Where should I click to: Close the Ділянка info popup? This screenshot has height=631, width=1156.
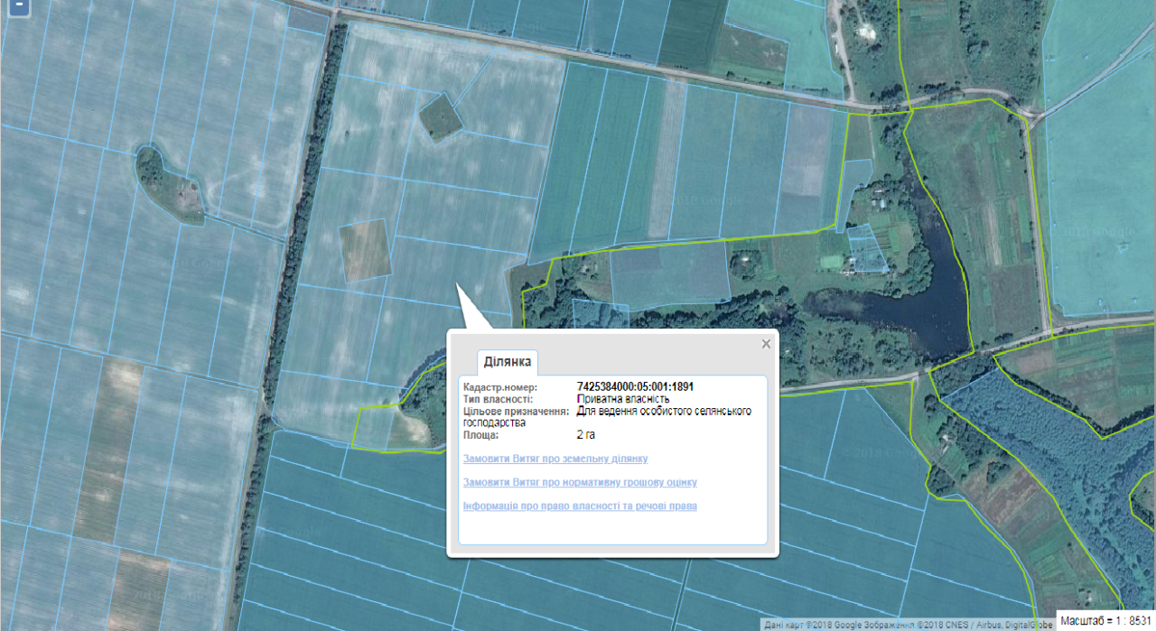766,344
